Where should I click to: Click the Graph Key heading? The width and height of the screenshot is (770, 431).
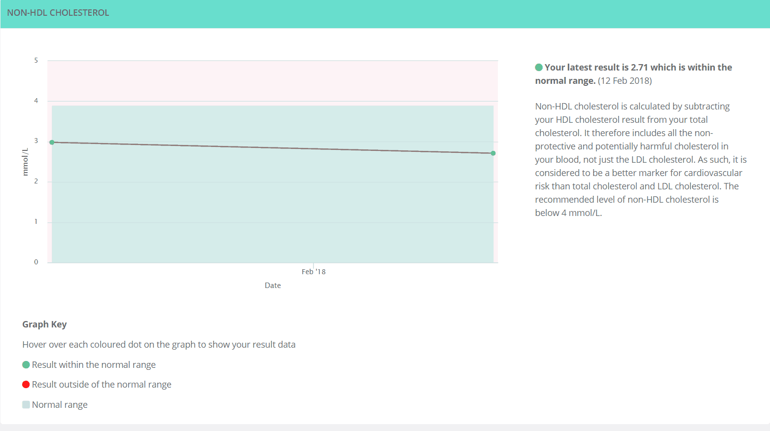point(44,324)
